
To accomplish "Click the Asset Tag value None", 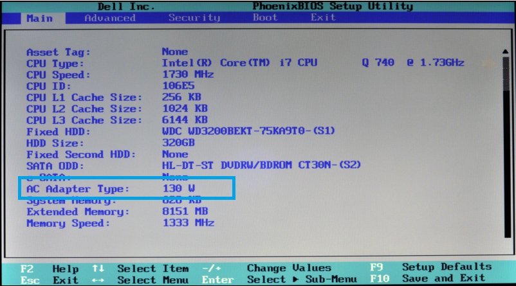I will [x=175, y=51].
